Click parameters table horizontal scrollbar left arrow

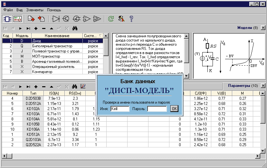click(5, 156)
